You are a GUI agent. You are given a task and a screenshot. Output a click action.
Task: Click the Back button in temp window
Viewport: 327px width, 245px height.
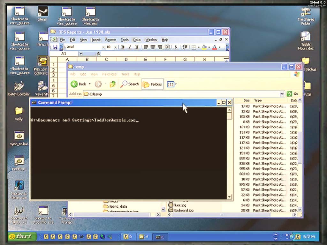pos(79,84)
